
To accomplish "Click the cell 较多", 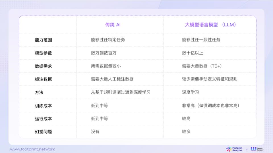I will click(x=186, y=132).
